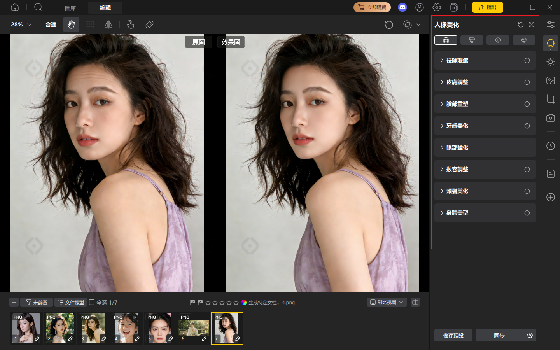560x350 pixels.
Task: Toggle the pick flag for photo
Action: pos(192,302)
